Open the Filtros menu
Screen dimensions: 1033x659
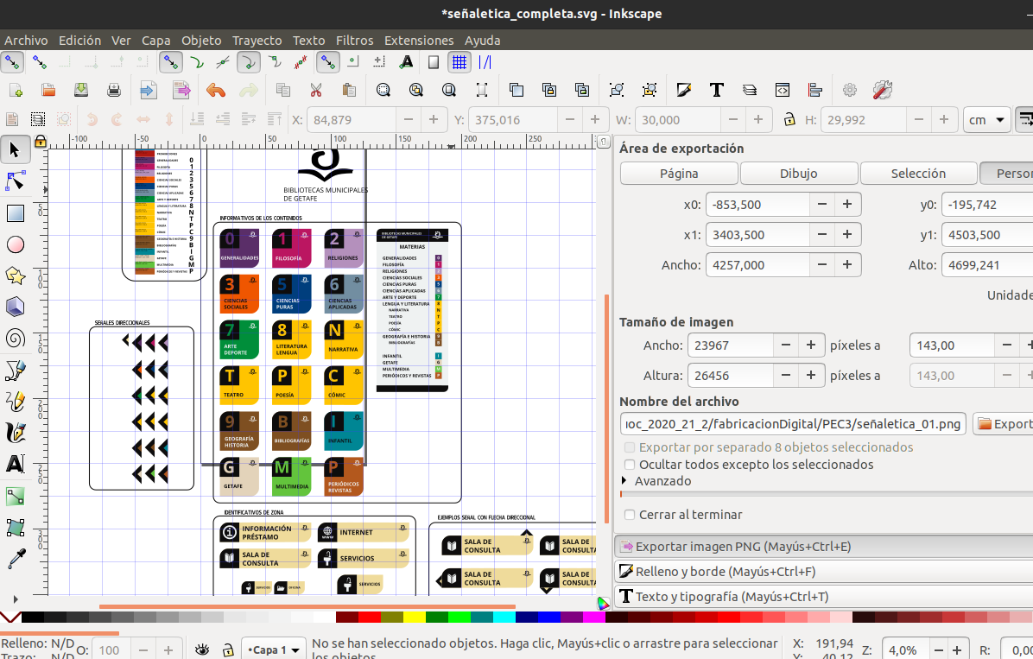(354, 41)
